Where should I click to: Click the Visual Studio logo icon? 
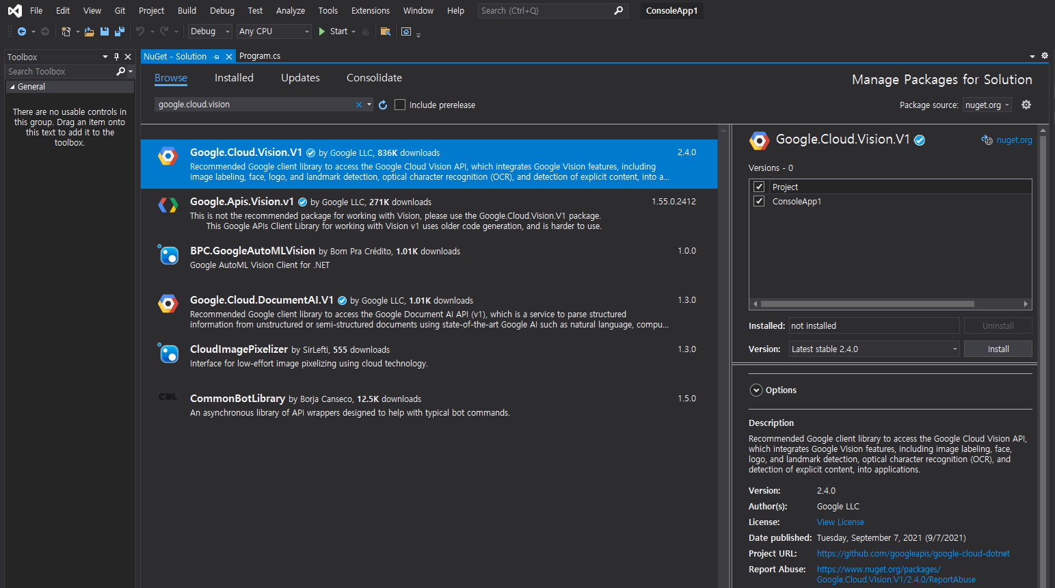(x=14, y=10)
